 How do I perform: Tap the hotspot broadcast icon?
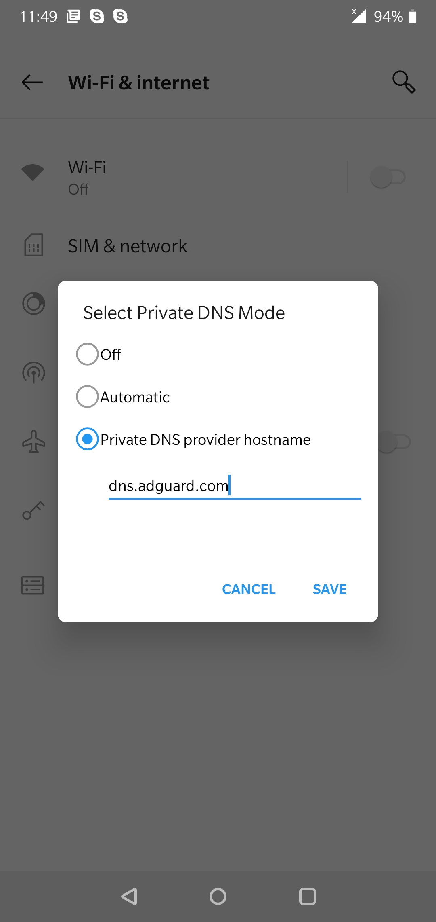point(34,372)
